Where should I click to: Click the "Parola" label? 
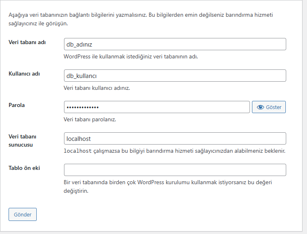17,105
